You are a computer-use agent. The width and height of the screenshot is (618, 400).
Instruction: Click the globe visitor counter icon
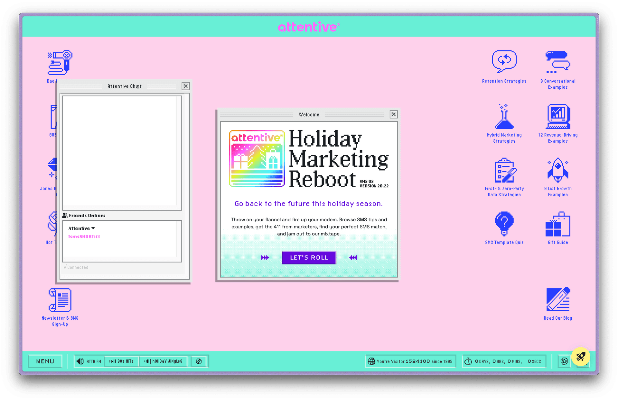pyautogui.click(x=371, y=361)
